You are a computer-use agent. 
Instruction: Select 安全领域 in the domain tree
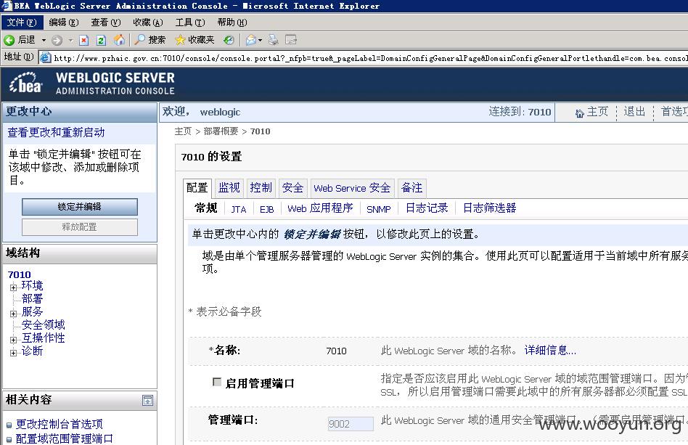tap(44, 324)
